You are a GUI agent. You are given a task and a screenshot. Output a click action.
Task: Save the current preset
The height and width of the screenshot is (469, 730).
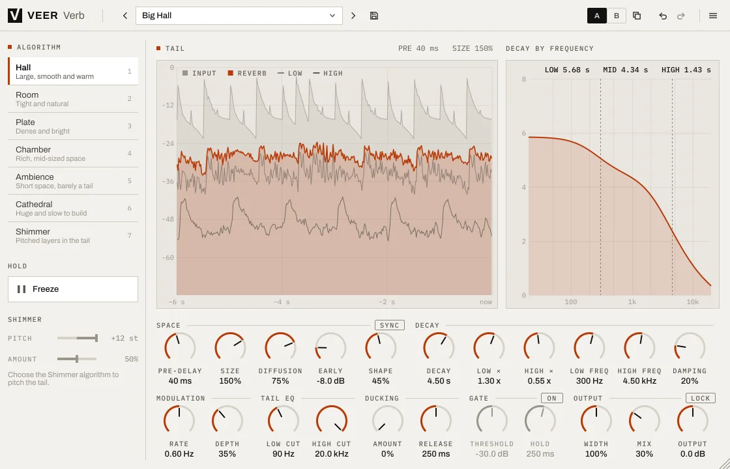click(x=374, y=16)
